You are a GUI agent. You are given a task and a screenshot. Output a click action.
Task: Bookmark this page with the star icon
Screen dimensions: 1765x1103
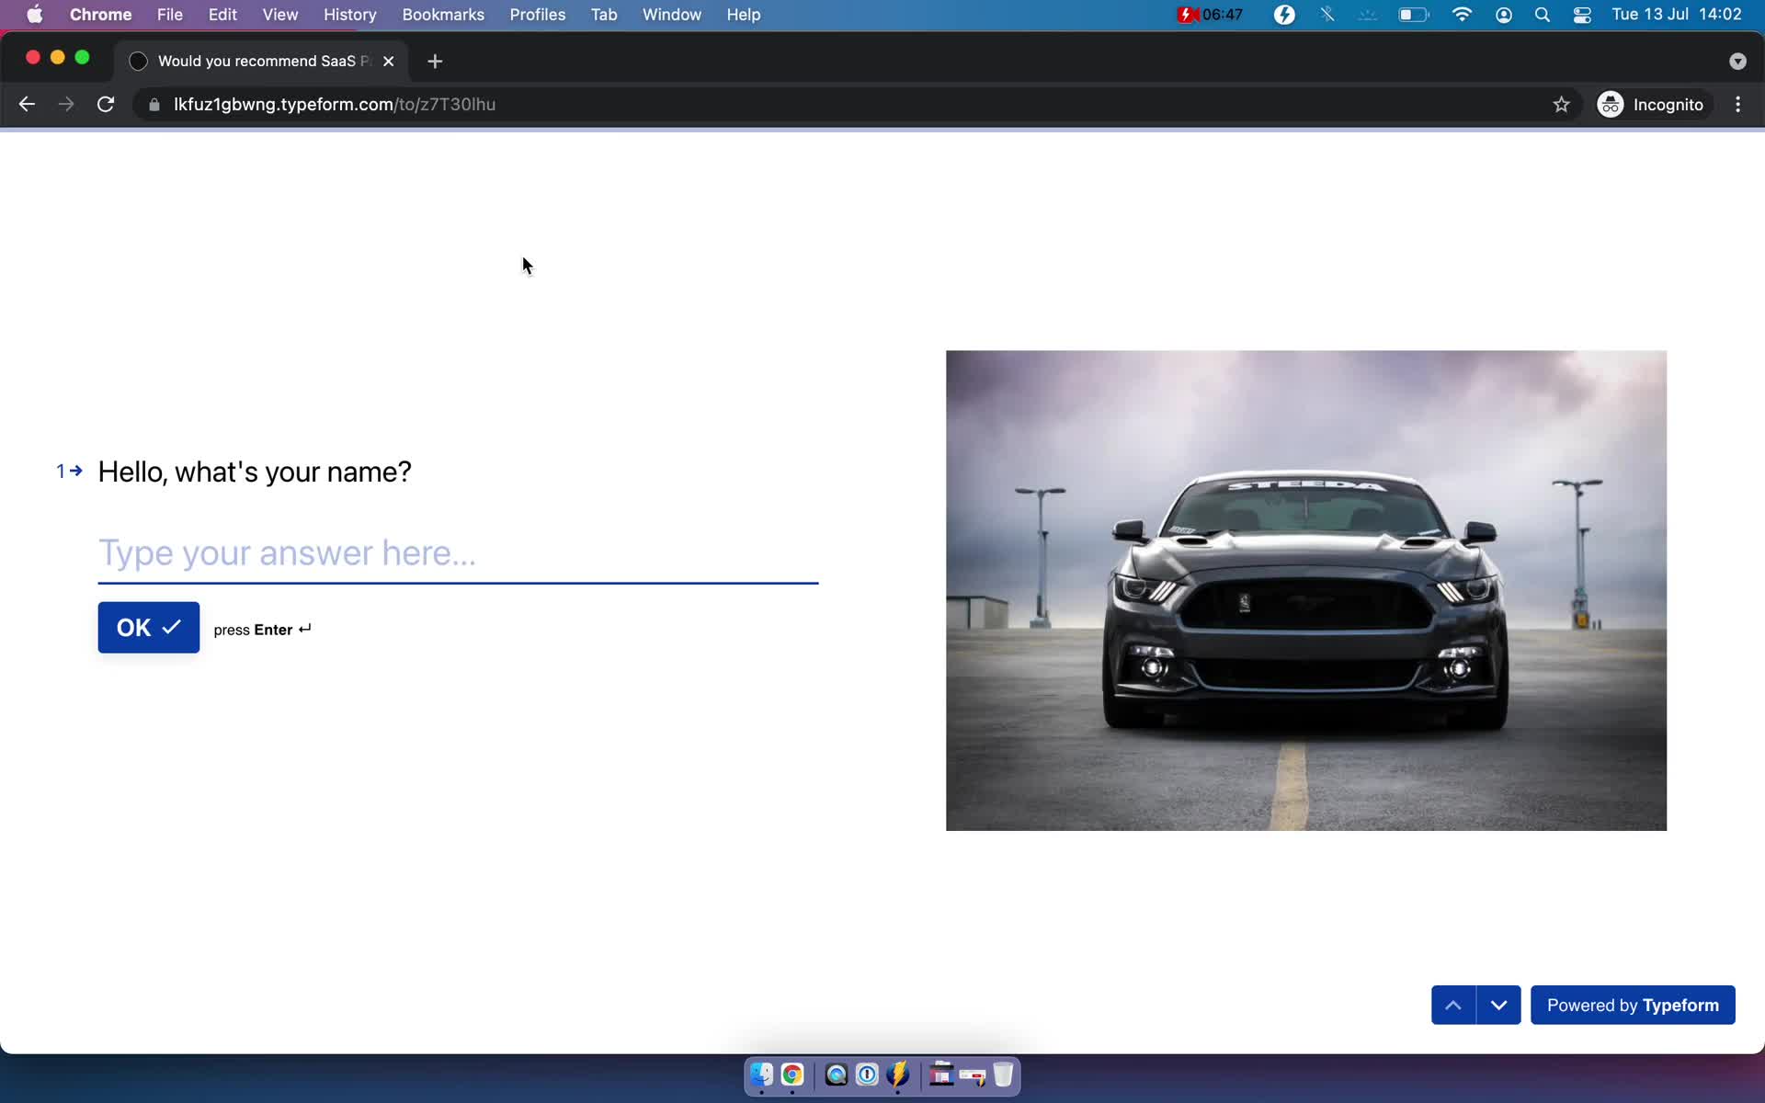pos(1561,105)
